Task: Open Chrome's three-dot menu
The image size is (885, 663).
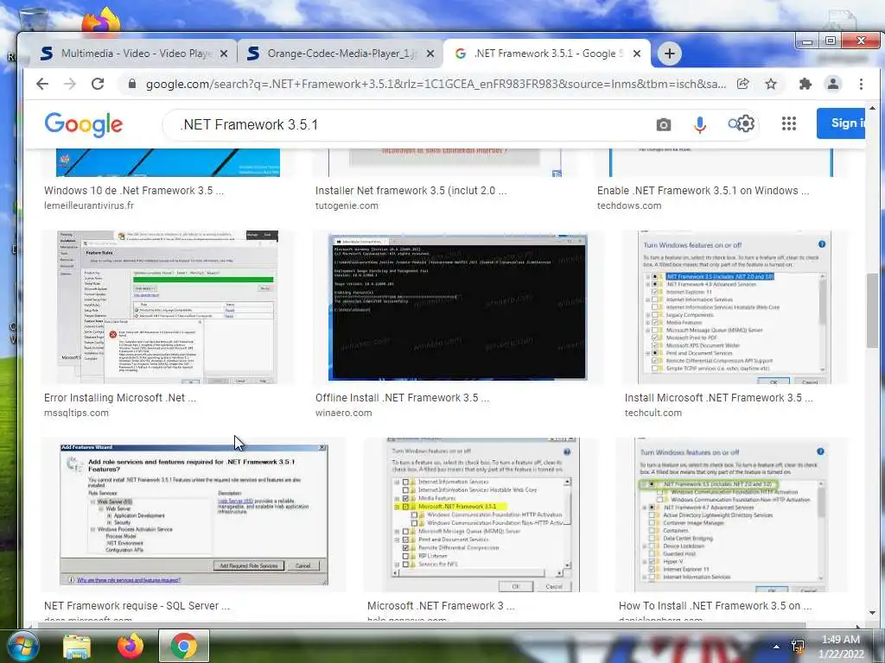Action: point(861,84)
